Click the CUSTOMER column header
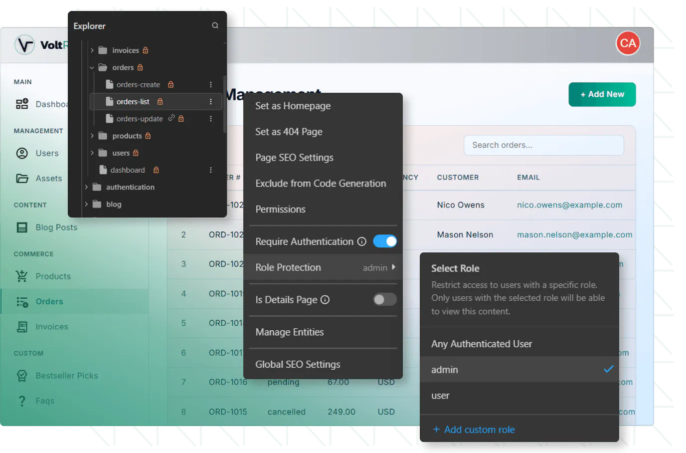 pos(458,178)
